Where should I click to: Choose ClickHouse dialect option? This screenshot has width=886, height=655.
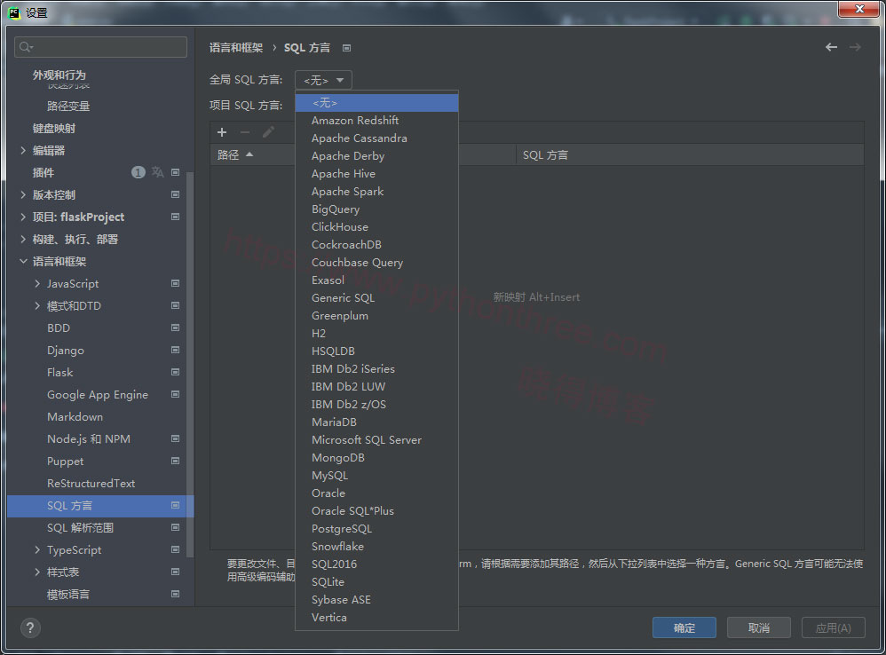point(377,227)
